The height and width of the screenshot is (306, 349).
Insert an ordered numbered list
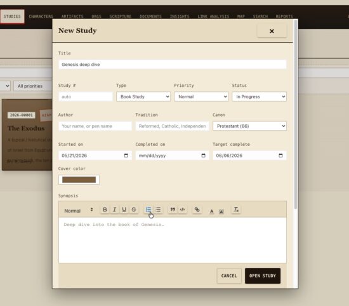pyautogui.click(x=148, y=210)
